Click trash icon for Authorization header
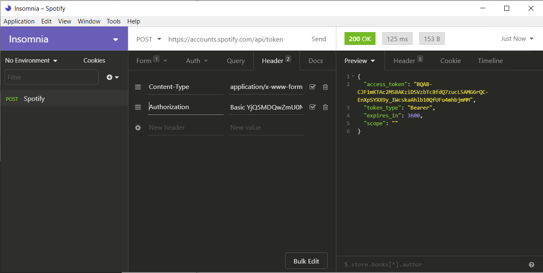 click(x=325, y=107)
